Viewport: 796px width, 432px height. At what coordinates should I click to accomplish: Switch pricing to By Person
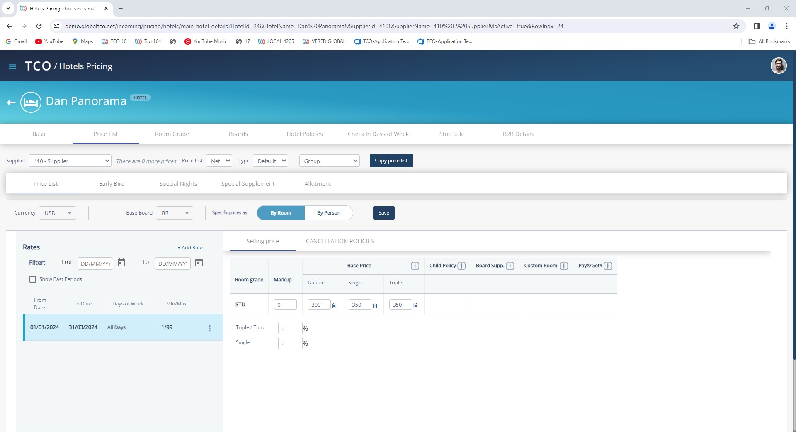tap(329, 213)
